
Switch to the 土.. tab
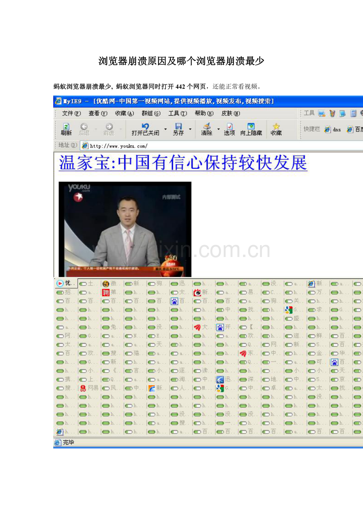tap(89, 283)
